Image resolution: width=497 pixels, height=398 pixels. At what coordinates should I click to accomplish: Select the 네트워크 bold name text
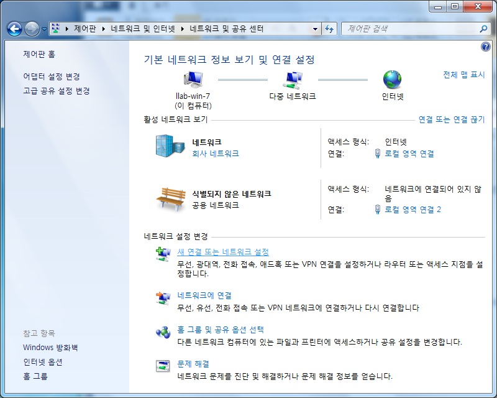[207, 142]
